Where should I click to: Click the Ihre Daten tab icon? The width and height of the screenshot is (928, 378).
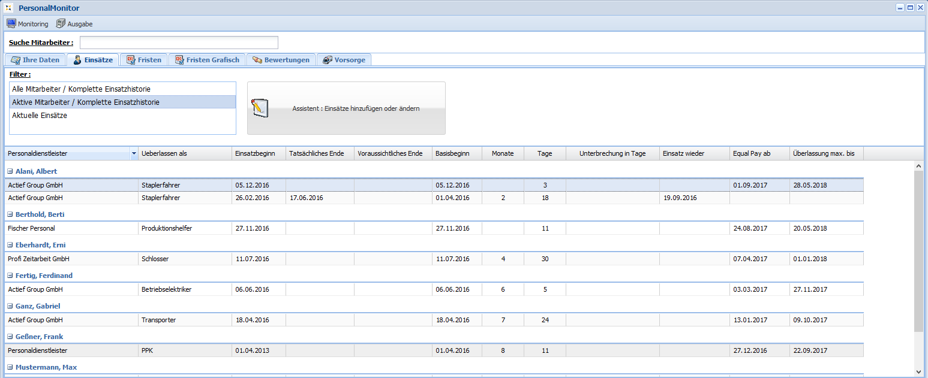pos(16,60)
